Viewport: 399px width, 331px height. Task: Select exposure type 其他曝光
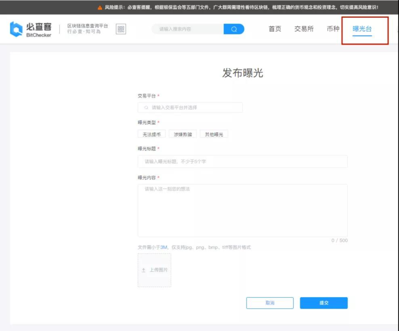[x=214, y=134]
